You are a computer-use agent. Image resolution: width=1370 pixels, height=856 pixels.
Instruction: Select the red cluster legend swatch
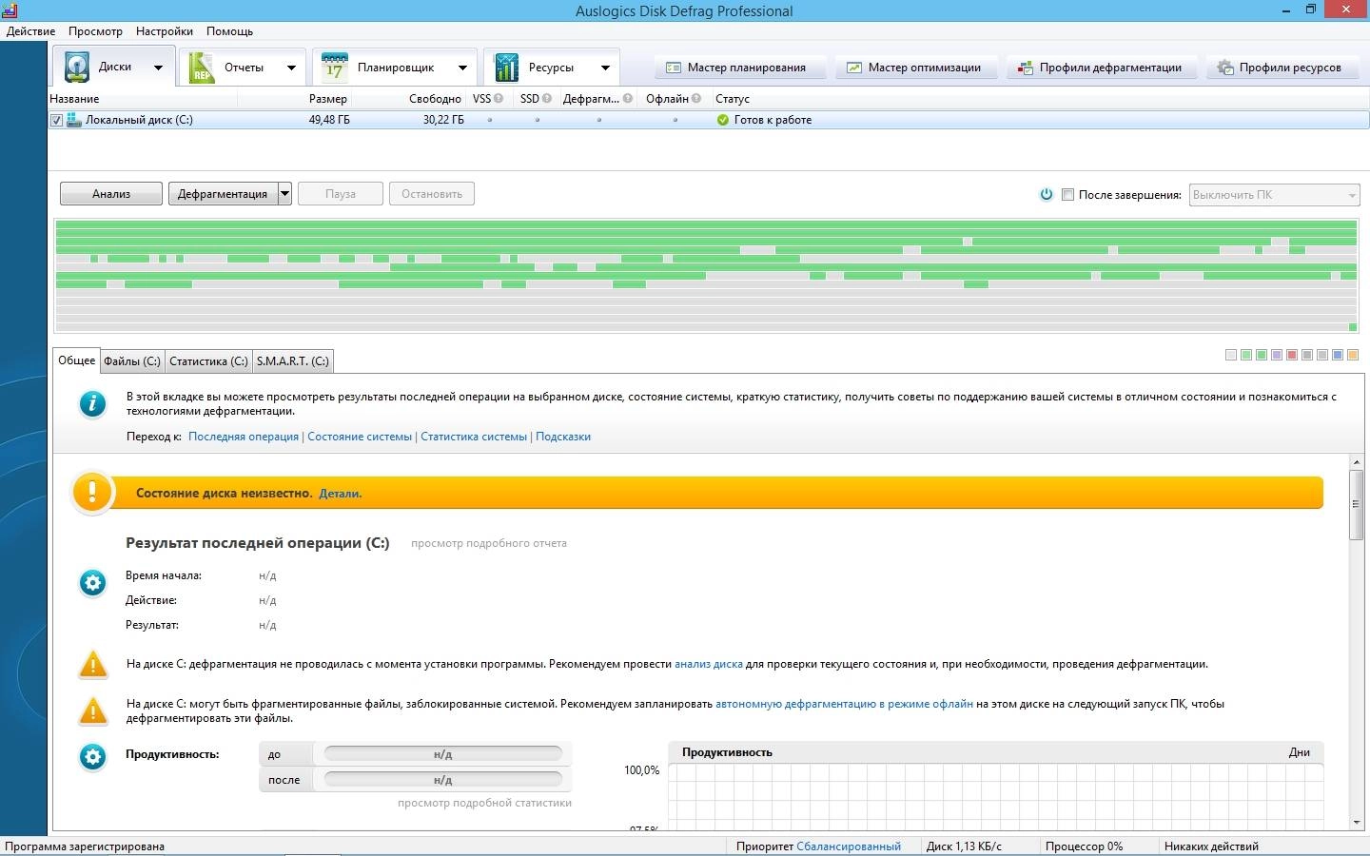(1292, 355)
